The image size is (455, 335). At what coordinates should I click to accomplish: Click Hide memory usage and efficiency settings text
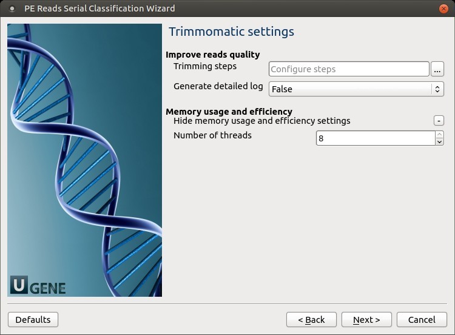261,121
